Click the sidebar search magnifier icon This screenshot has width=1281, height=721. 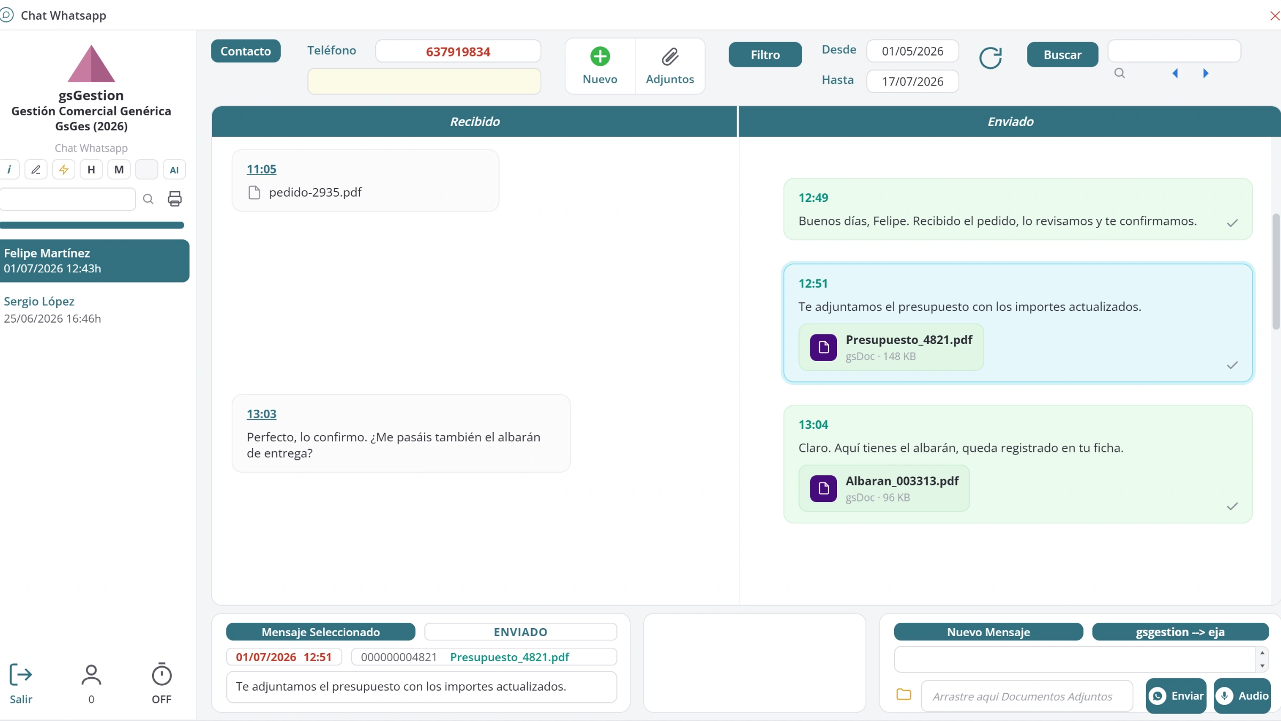148,199
